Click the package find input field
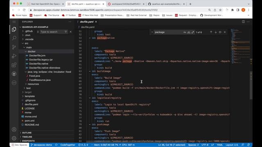 point(168,32)
